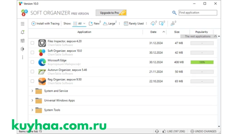Click Upgrade to Pro button
This screenshot has width=238, height=134.
111,13
